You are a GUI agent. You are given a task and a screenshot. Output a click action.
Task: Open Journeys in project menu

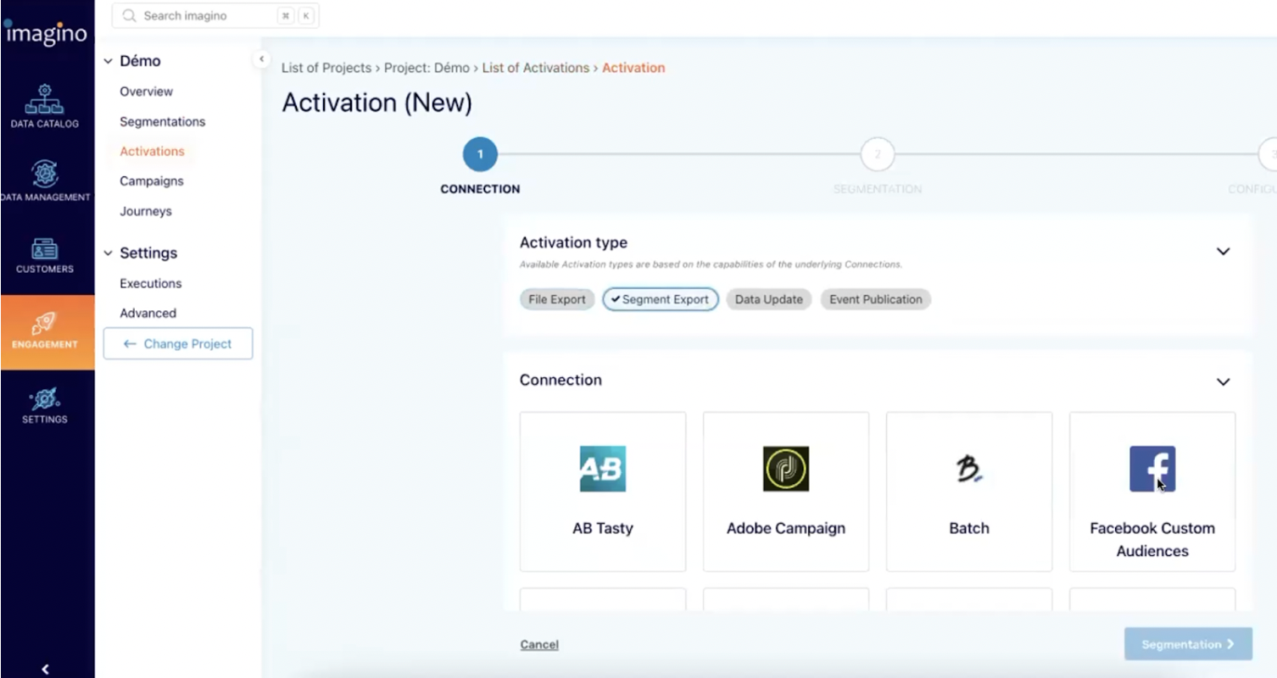click(x=145, y=211)
